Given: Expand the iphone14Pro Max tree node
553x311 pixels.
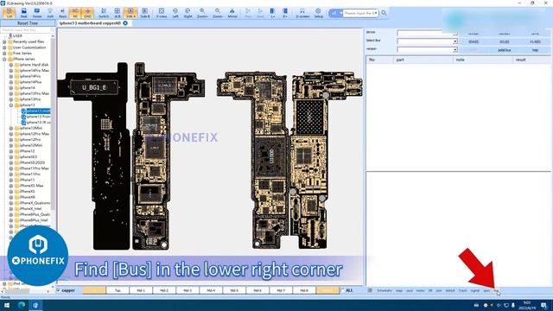Looking at the screenshot, I should (x=11, y=71).
